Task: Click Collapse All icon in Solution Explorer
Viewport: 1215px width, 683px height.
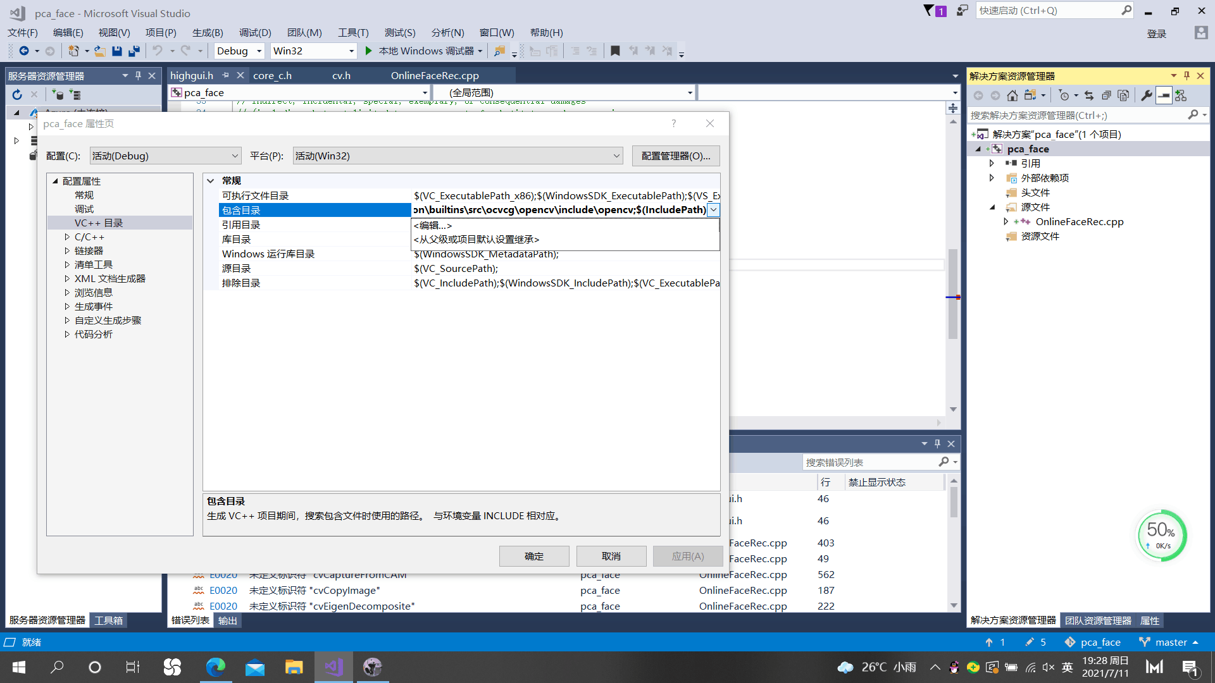Action: [x=1106, y=95]
